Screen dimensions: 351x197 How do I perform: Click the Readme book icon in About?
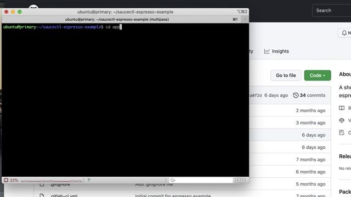342,108
